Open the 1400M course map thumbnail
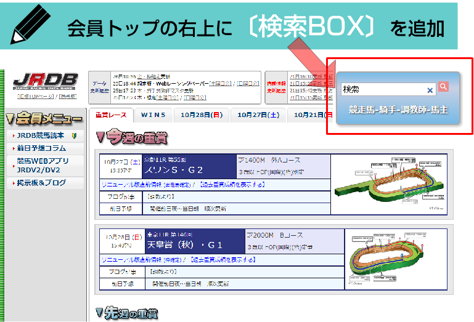 point(389,184)
